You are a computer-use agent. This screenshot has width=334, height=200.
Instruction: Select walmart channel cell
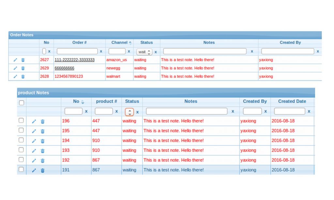click(x=113, y=76)
